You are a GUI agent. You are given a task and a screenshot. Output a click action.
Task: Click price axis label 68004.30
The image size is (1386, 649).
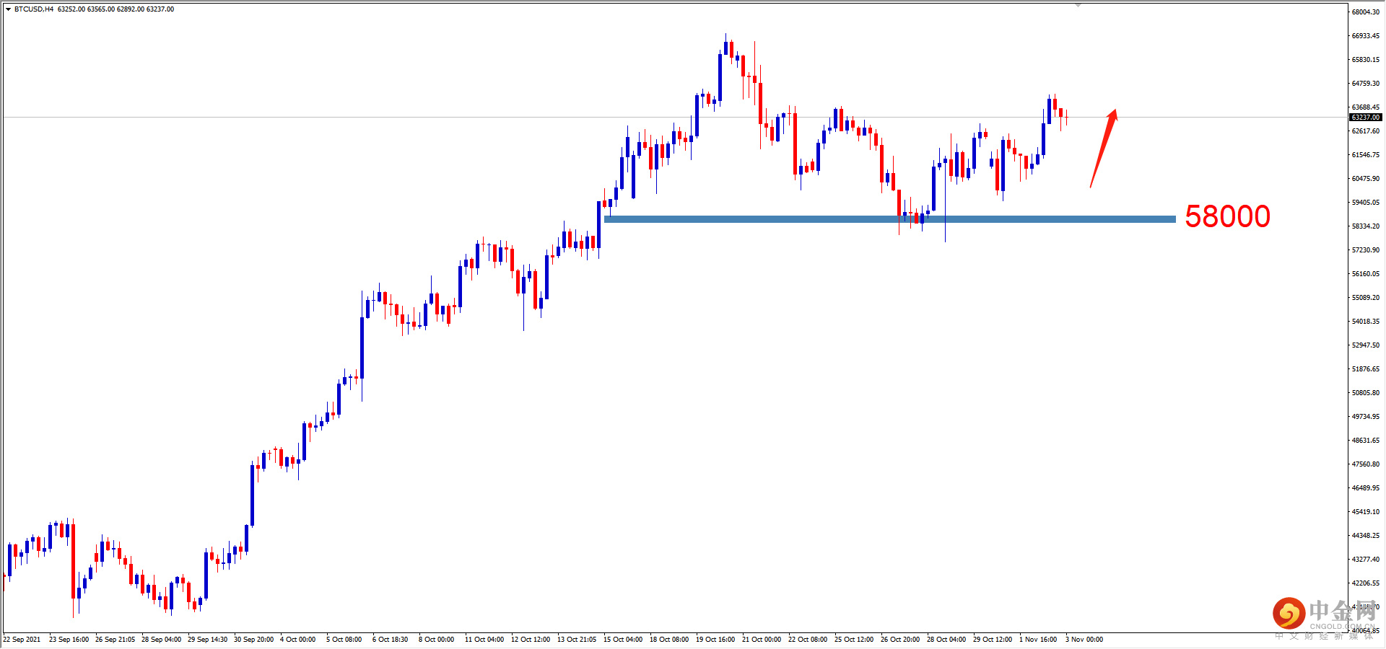click(1366, 12)
